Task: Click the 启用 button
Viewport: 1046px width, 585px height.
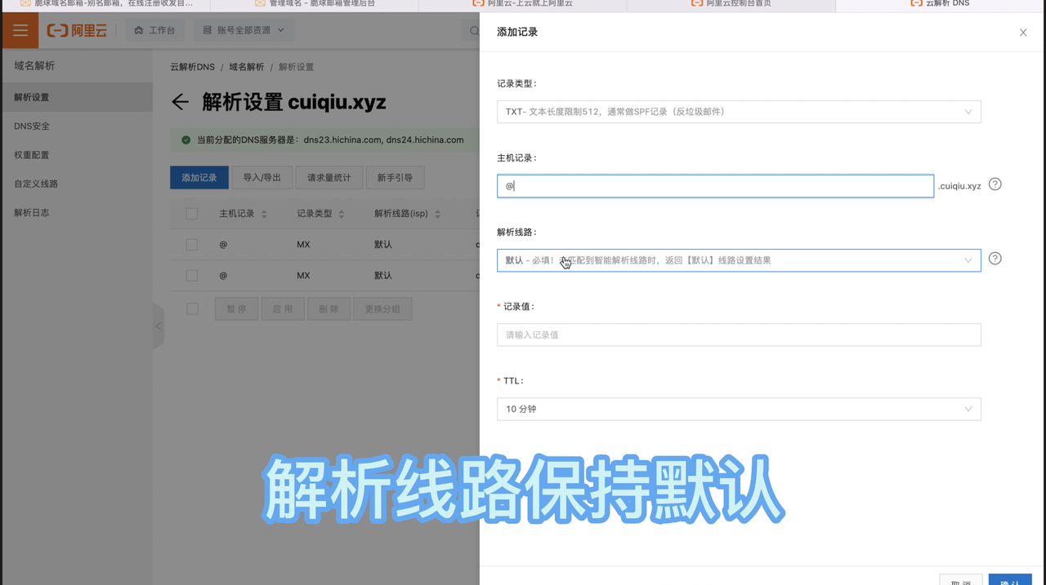Action: [283, 309]
